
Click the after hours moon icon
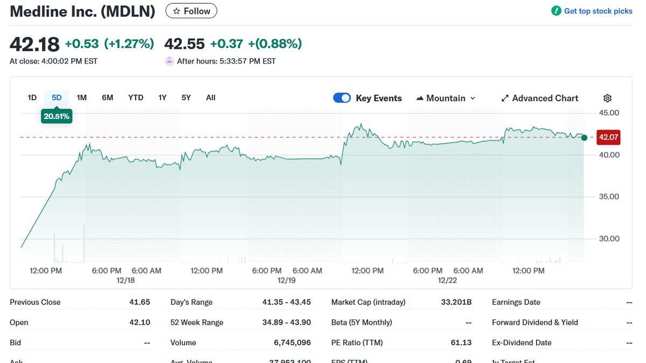(x=169, y=61)
